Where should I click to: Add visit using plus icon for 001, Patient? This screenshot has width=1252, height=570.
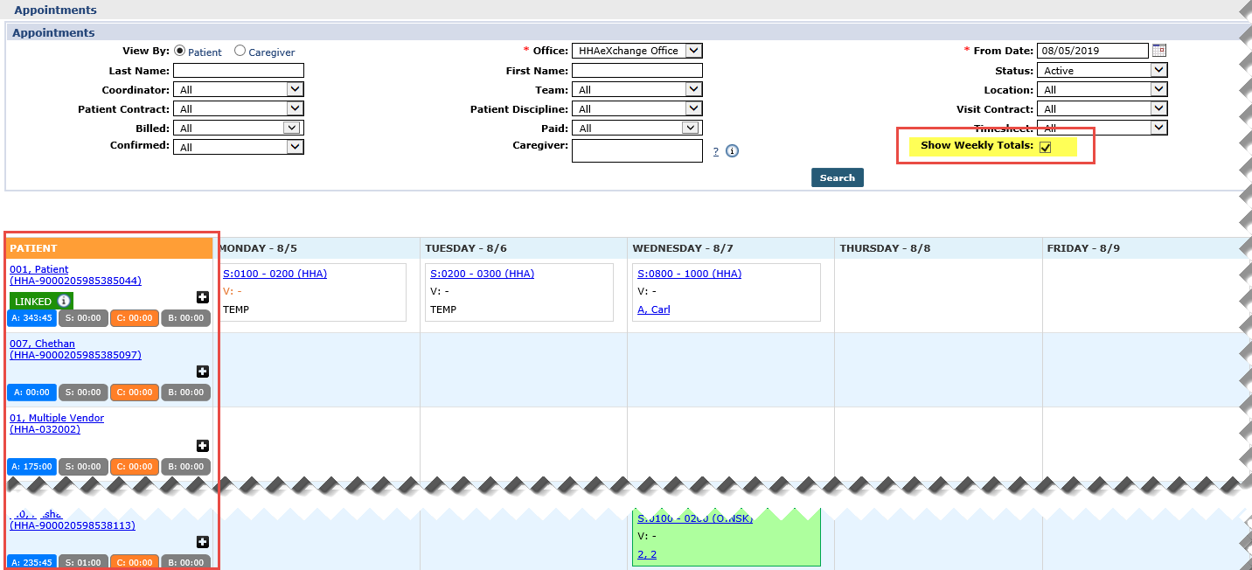coord(202,297)
